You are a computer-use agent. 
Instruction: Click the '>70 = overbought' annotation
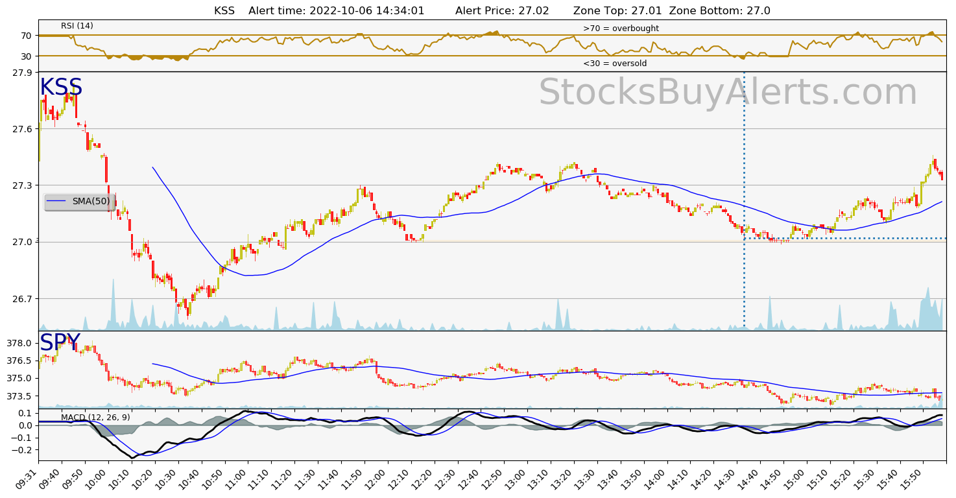[x=621, y=29]
